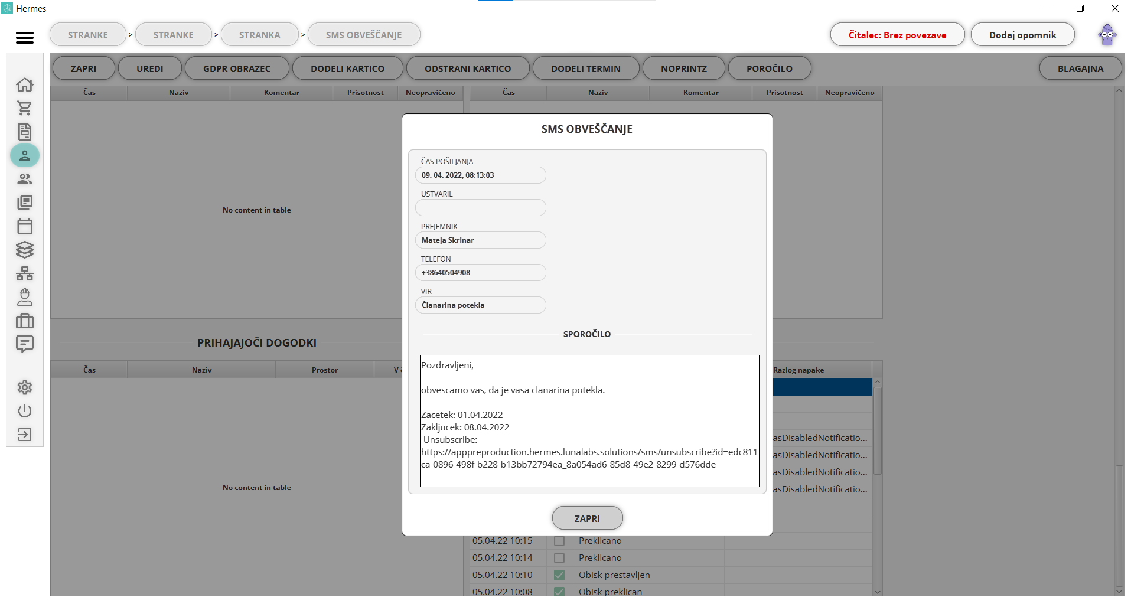Image resolution: width=1131 pixels, height=607 pixels.
Task: Toggle checked box in the 05.04.22 10:08 row
Action: click(559, 592)
